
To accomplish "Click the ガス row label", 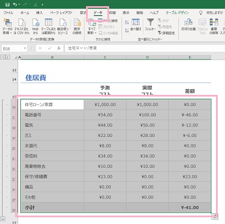I will pos(28,135).
